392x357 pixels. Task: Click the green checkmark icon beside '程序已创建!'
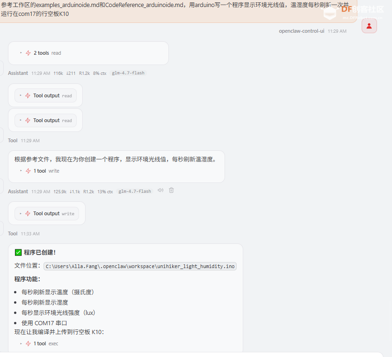pos(18,252)
